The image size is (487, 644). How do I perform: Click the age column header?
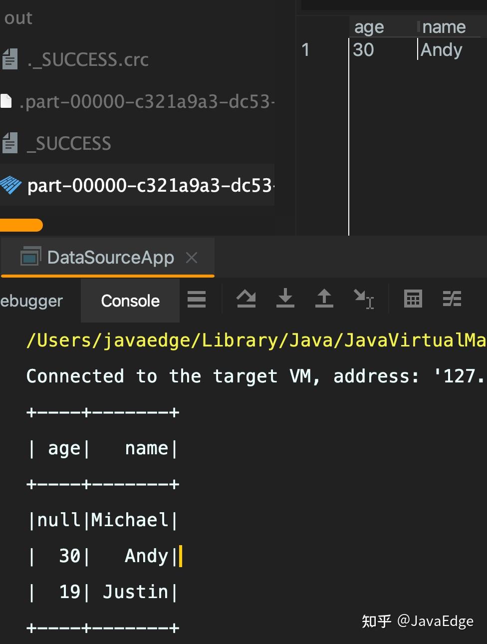(369, 26)
